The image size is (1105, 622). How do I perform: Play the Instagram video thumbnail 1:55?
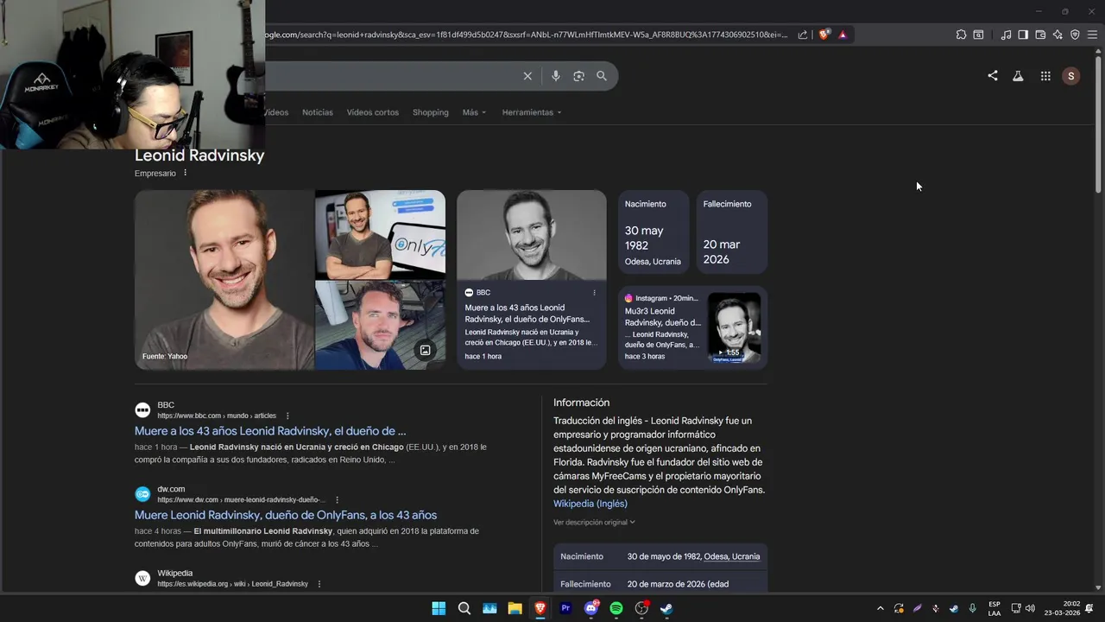(x=734, y=327)
